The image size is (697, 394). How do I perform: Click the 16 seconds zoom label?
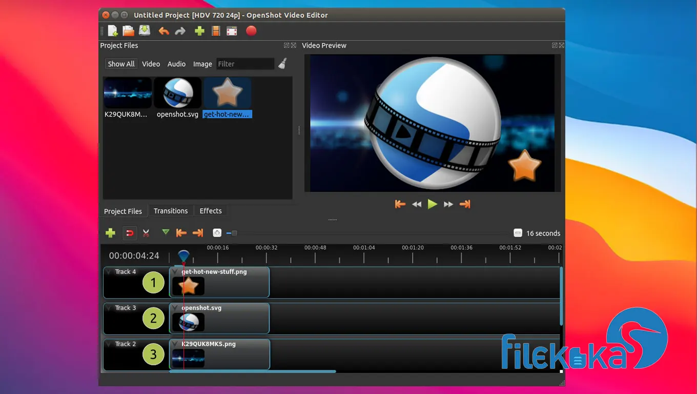[x=543, y=233]
